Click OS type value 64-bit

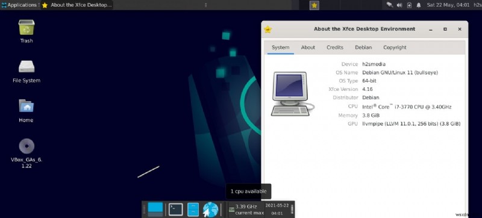[x=369, y=81]
